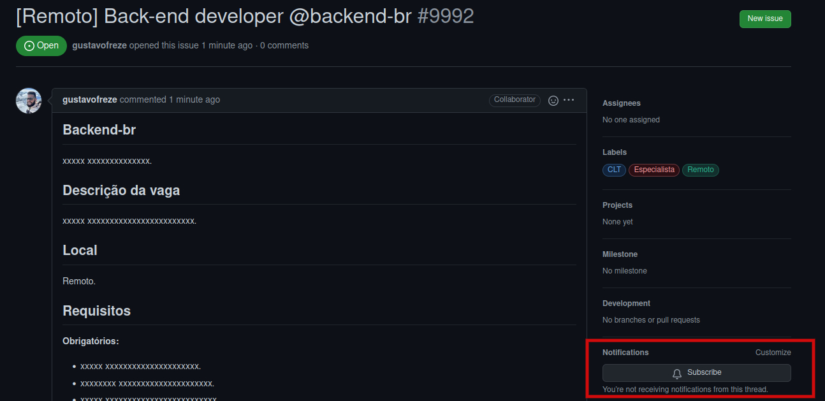This screenshot has width=825, height=401.
Task: Click the 'No one assigned' text
Action: pos(631,120)
